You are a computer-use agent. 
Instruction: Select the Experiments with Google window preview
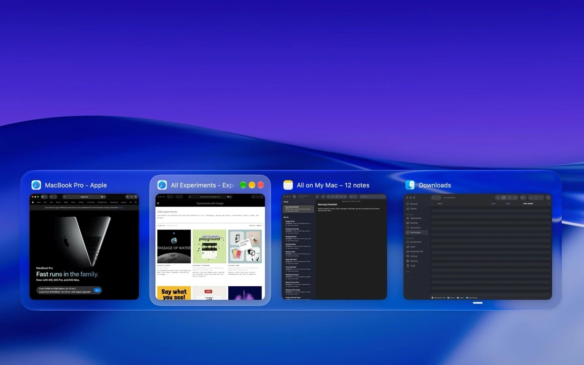coord(210,247)
